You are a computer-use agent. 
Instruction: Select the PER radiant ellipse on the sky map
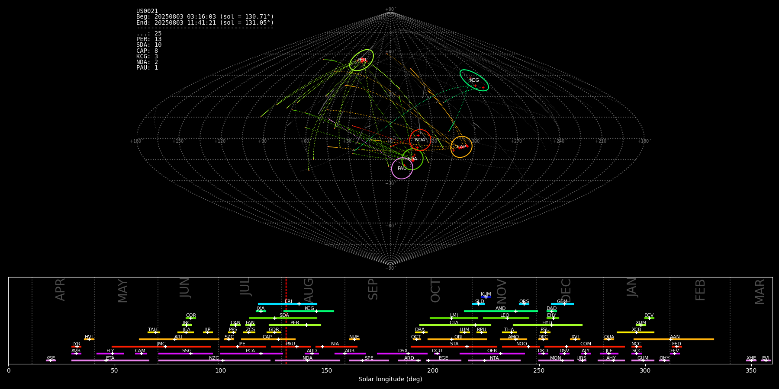(361, 60)
